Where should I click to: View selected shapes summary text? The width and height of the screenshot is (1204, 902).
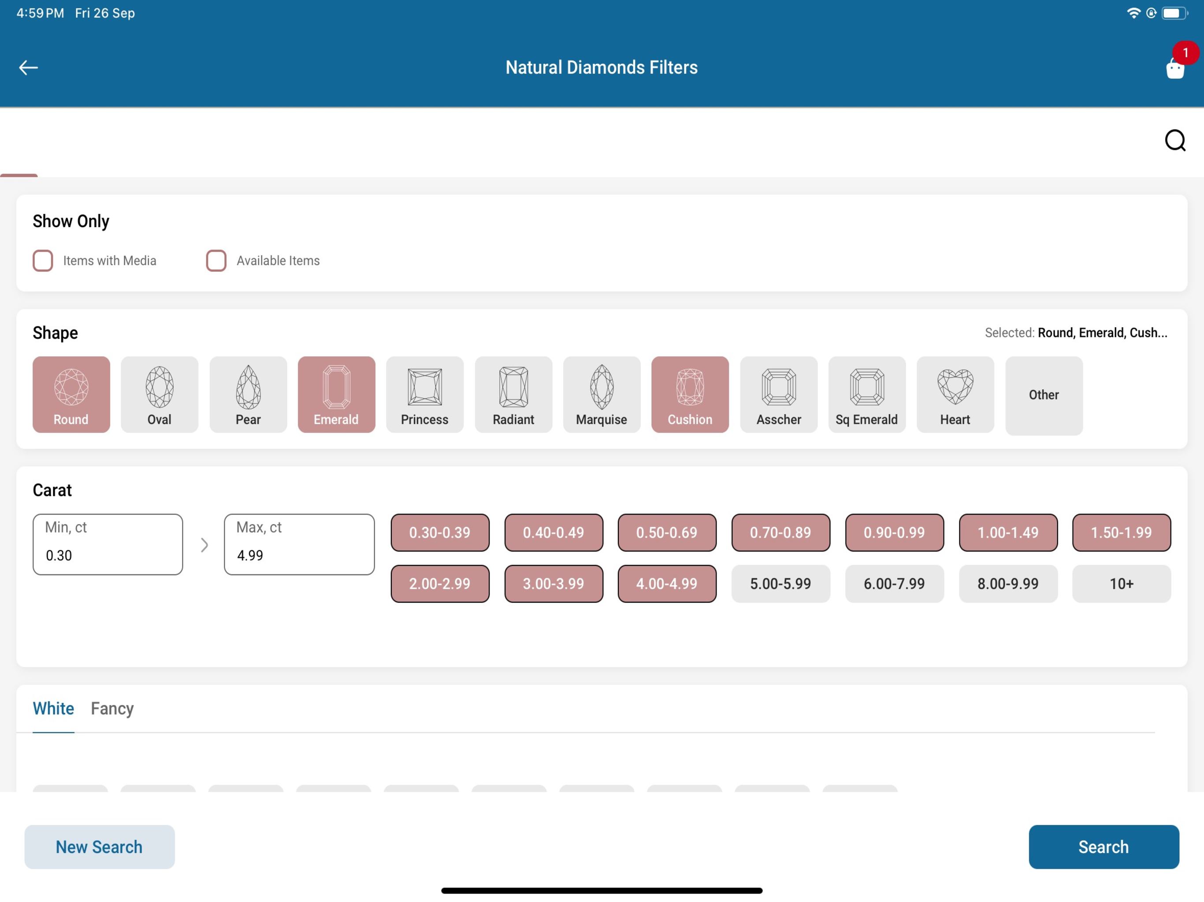pos(1076,333)
